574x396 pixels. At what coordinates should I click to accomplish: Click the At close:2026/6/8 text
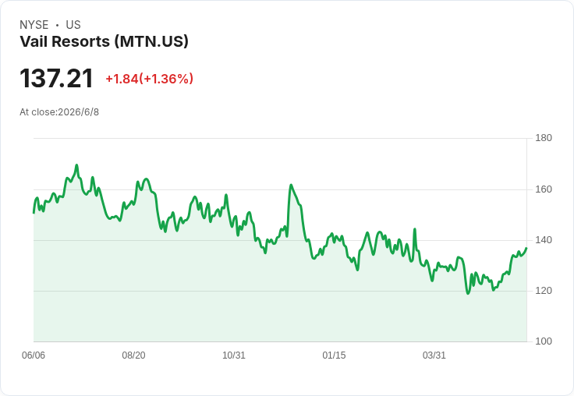point(59,112)
